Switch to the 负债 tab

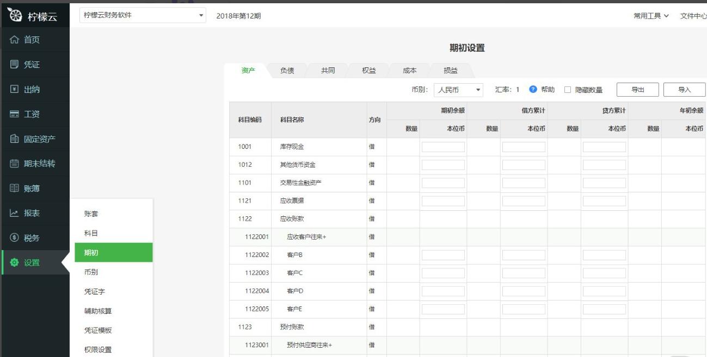pos(287,71)
